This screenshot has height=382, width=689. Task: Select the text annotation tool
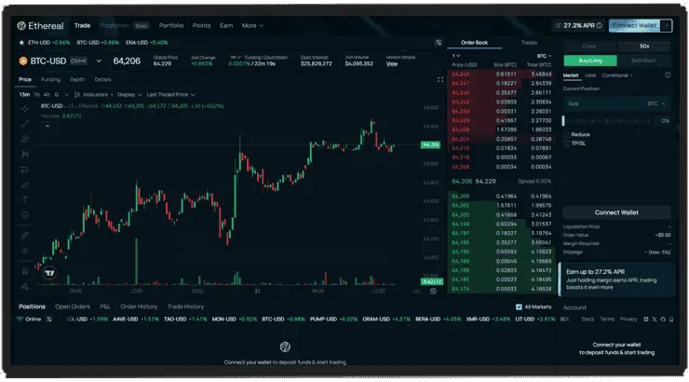[x=25, y=200]
